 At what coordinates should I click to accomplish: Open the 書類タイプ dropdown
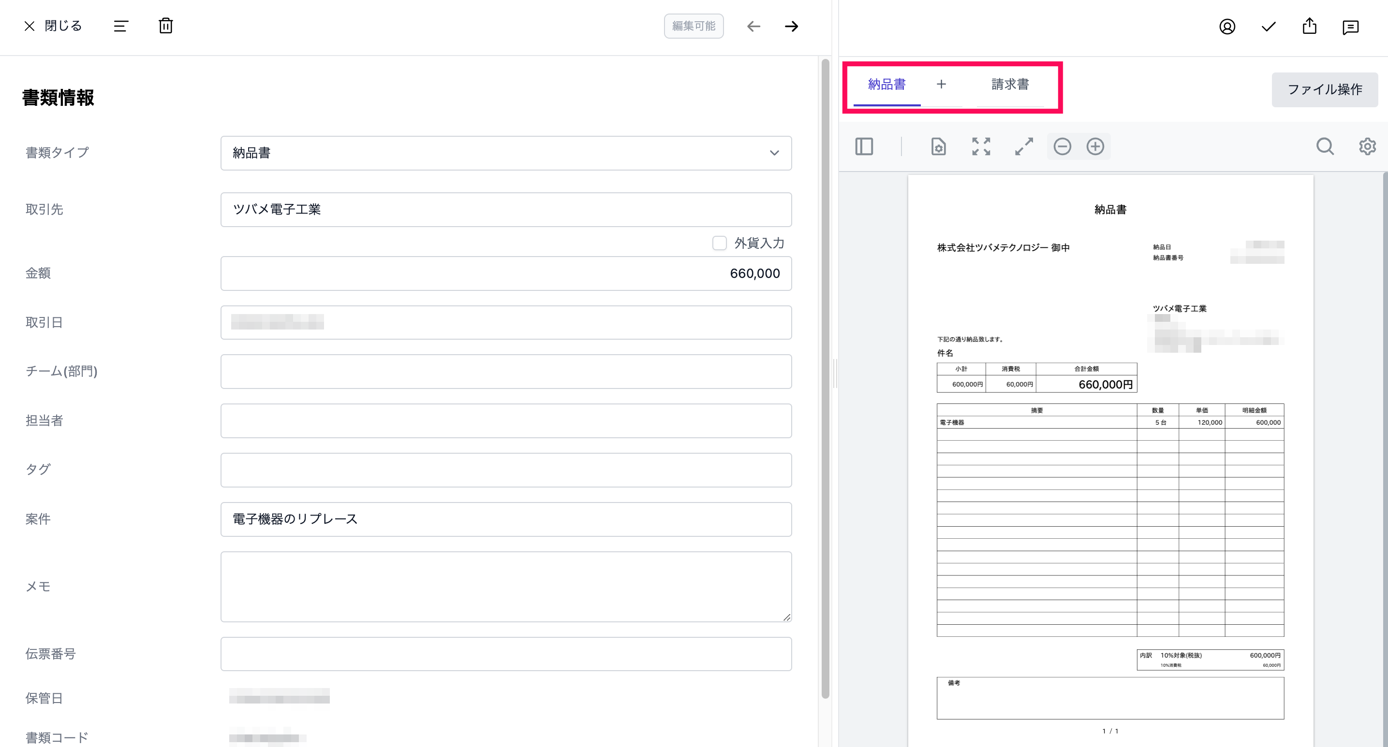[x=506, y=153]
